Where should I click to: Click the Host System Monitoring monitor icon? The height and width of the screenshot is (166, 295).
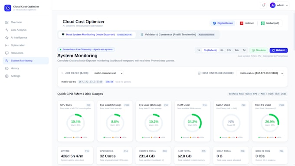pos(63,35)
